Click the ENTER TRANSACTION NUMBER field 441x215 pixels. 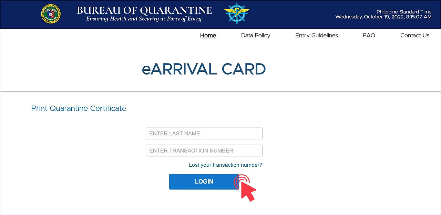(x=204, y=150)
